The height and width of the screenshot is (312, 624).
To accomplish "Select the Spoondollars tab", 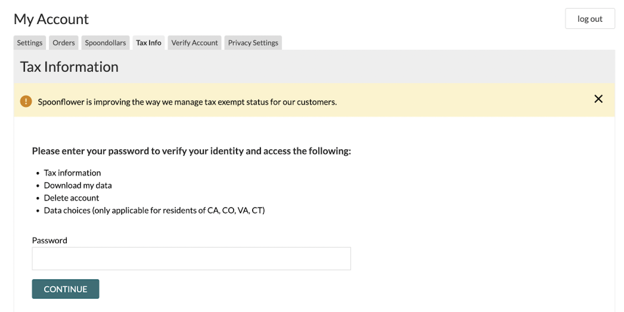I will [105, 42].
